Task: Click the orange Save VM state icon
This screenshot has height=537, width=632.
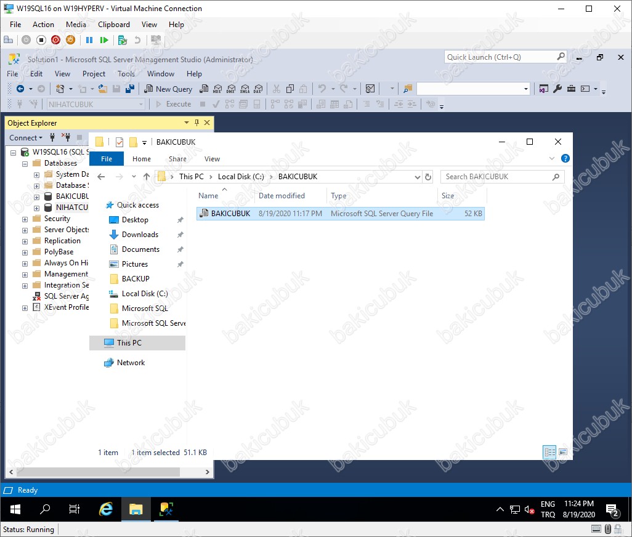Action: [70, 40]
